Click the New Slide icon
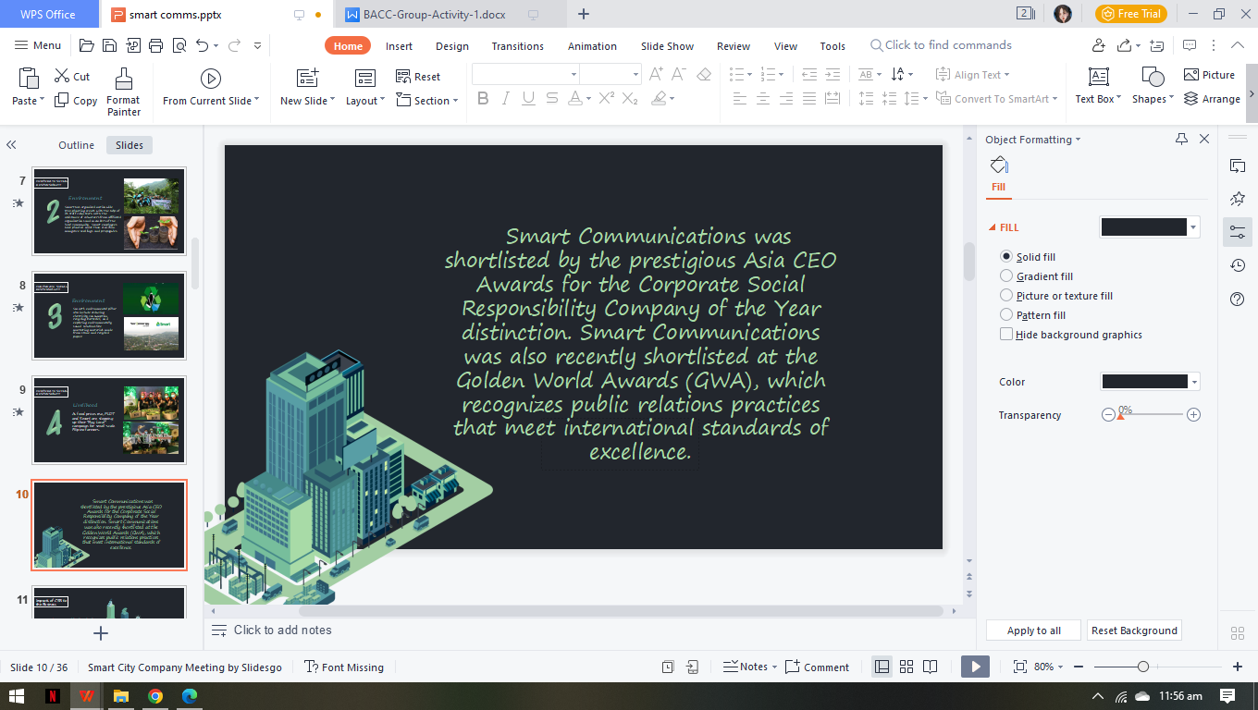The width and height of the screenshot is (1258, 710). 307,78
